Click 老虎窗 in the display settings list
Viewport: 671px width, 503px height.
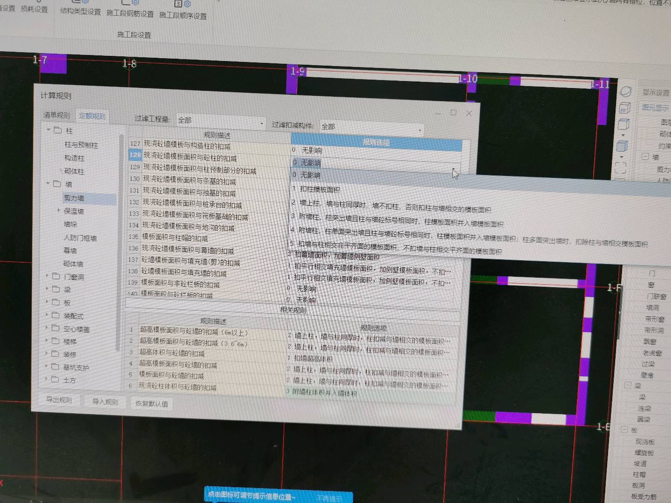[652, 353]
